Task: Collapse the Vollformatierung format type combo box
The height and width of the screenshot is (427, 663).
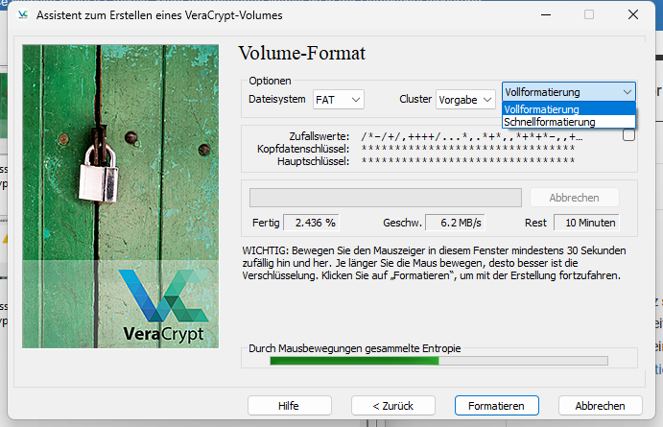Action: coord(569,92)
